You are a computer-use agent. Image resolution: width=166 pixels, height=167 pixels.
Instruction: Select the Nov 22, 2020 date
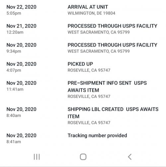22,7
